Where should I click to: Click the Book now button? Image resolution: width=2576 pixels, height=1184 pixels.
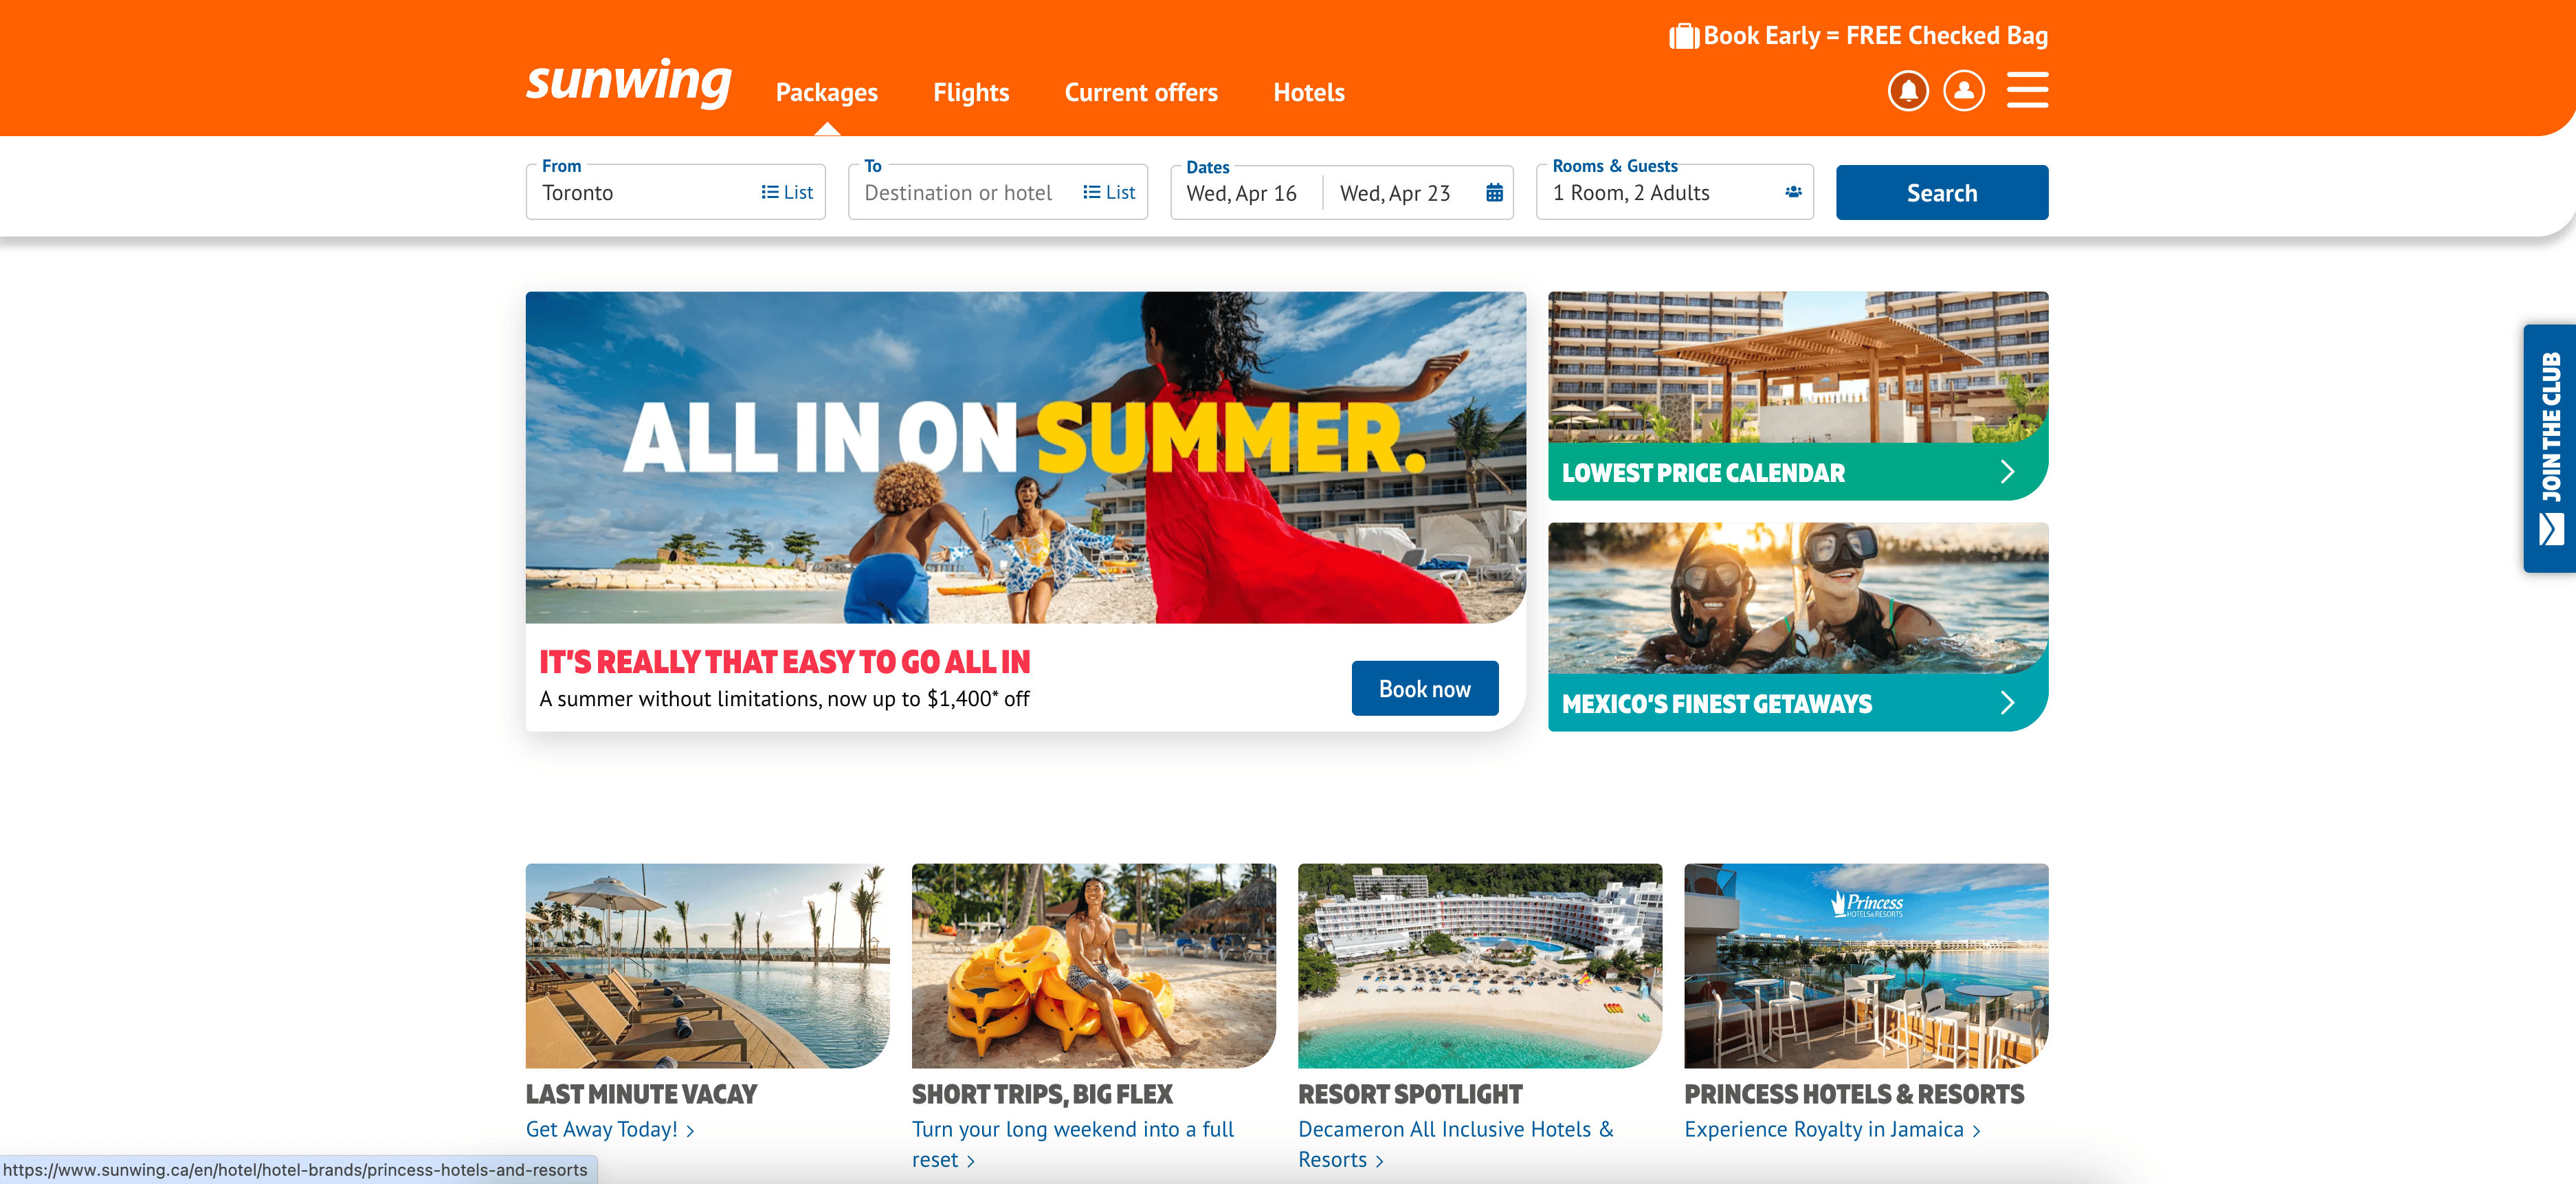[x=1424, y=688]
